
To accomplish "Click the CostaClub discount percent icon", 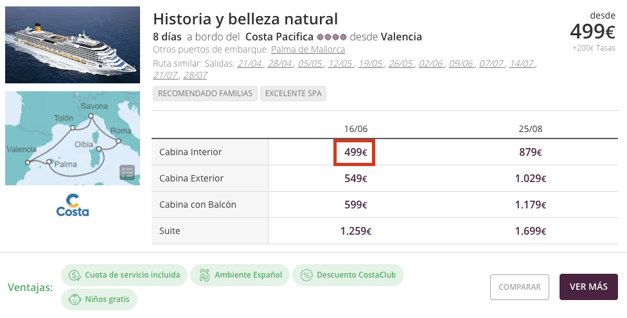I will click(306, 275).
